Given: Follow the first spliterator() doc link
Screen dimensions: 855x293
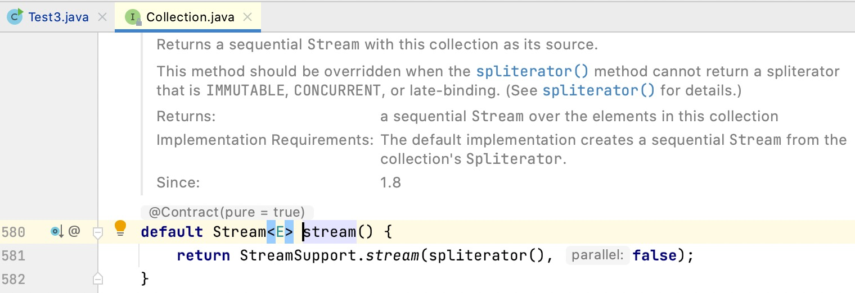Looking at the screenshot, I should coord(532,72).
